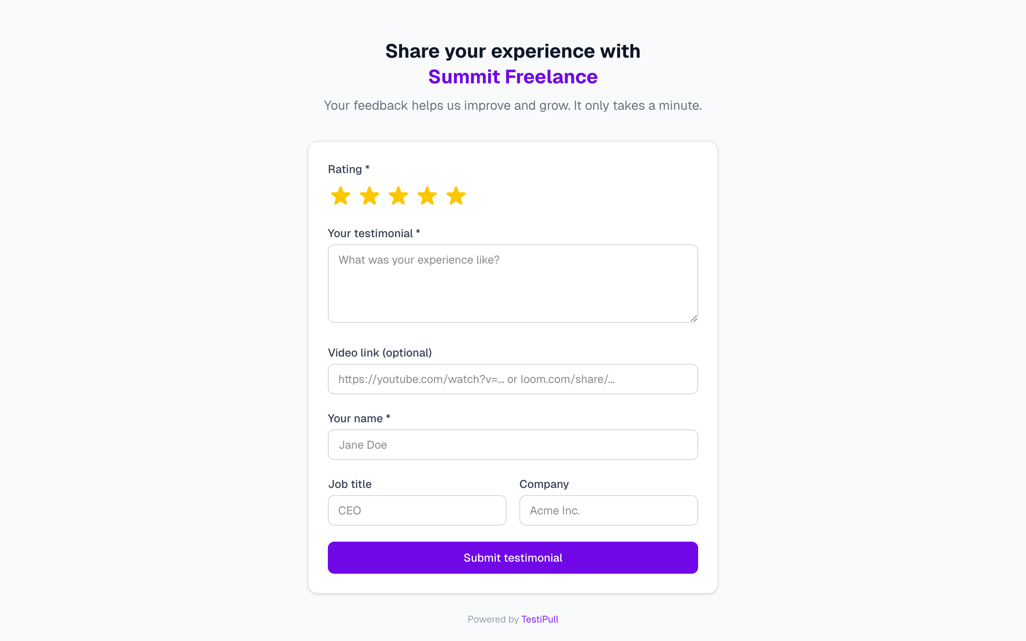1026x641 pixels.
Task: Select the second rating star
Action: (369, 196)
